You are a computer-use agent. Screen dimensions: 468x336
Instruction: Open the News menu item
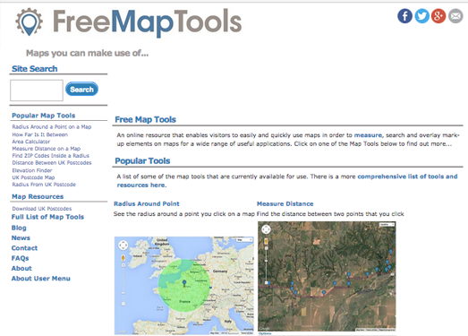(x=21, y=238)
